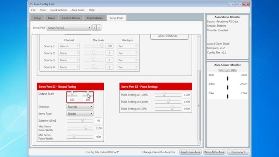
Task: Click the left Output Scale value field
Action: pos(72,100)
